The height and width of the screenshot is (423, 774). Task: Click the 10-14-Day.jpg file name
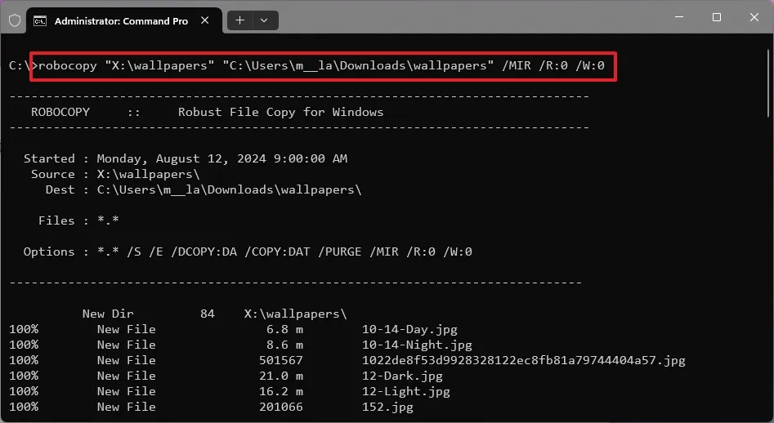coord(409,329)
